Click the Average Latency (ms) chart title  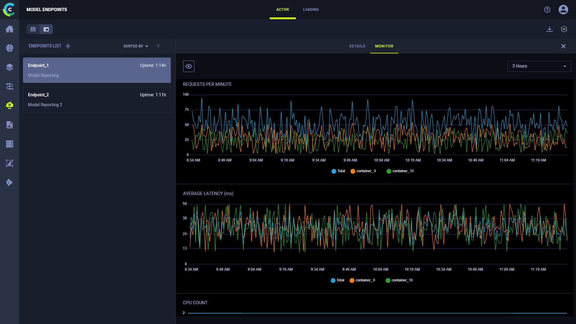tap(208, 193)
